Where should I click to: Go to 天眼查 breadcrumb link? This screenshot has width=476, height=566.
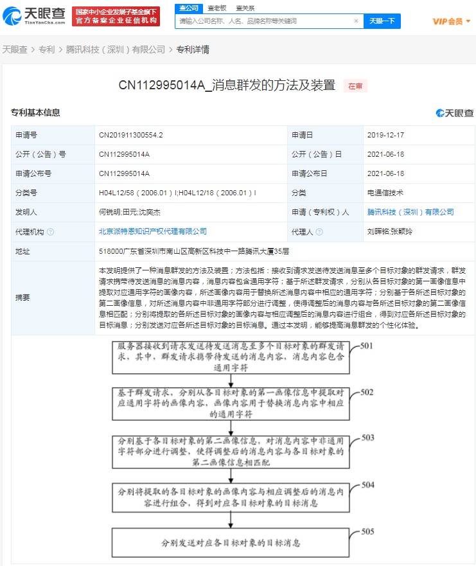click(x=15, y=49)
